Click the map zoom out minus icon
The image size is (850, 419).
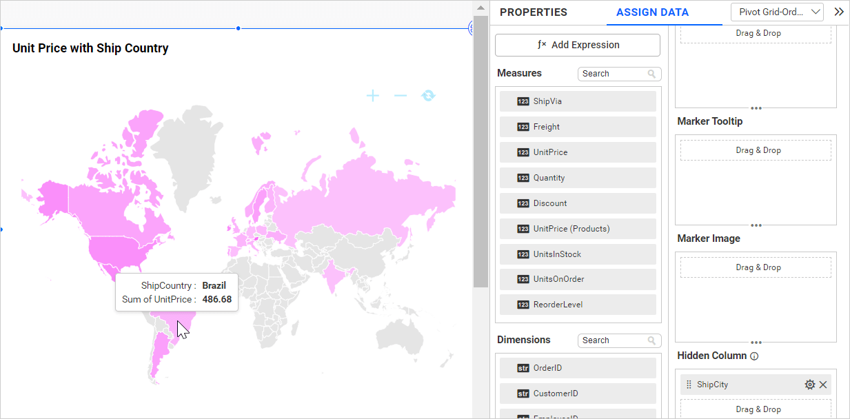click(x=401, y=96)
